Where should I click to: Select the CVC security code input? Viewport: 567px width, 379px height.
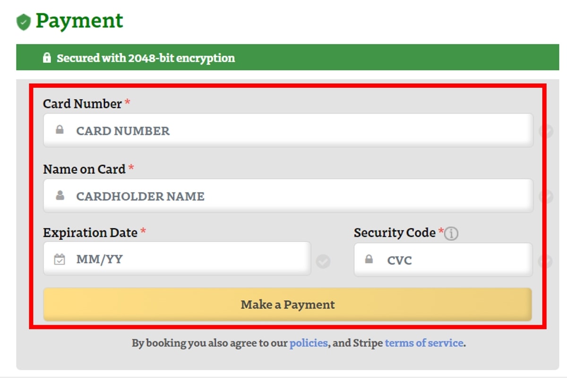click(443, 260)
